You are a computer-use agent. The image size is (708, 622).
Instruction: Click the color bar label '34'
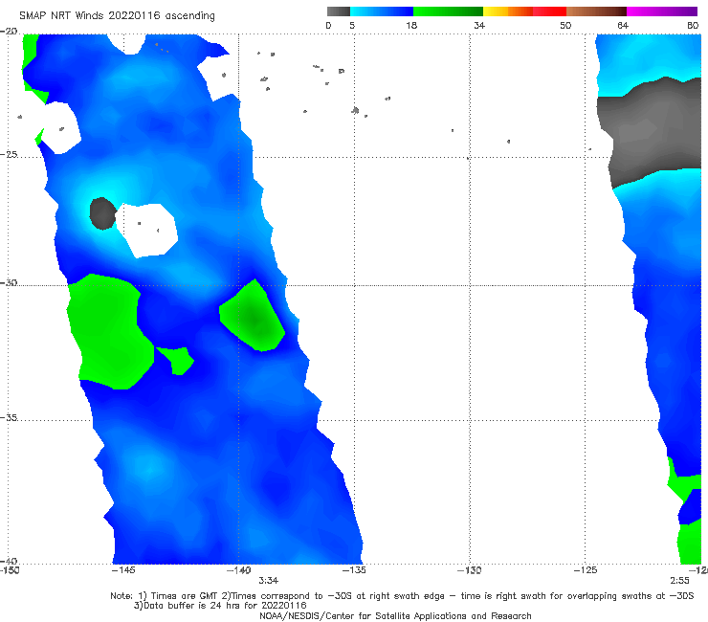tap(479, 25)
